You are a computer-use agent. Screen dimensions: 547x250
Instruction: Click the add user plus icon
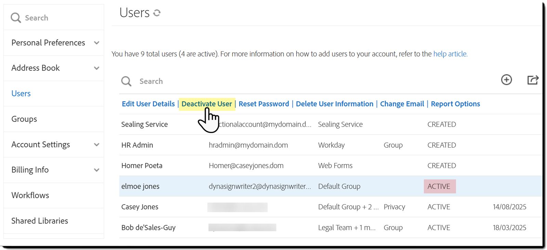click(x=506, y=80)
